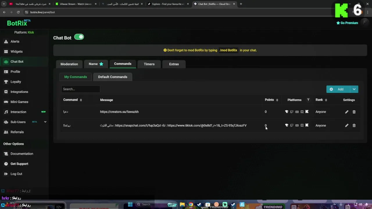Open a new browser tab
The height and width of the screenshot is (209, 372).
pyautogui.click(x=241, y=4)
